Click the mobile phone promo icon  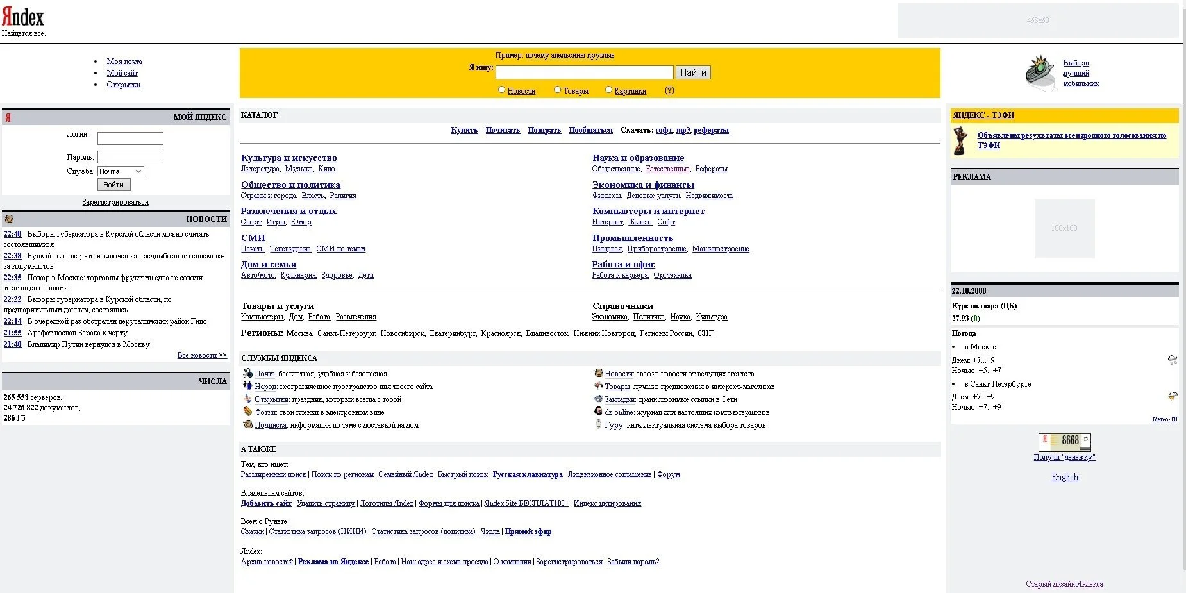click(1040, 73)
